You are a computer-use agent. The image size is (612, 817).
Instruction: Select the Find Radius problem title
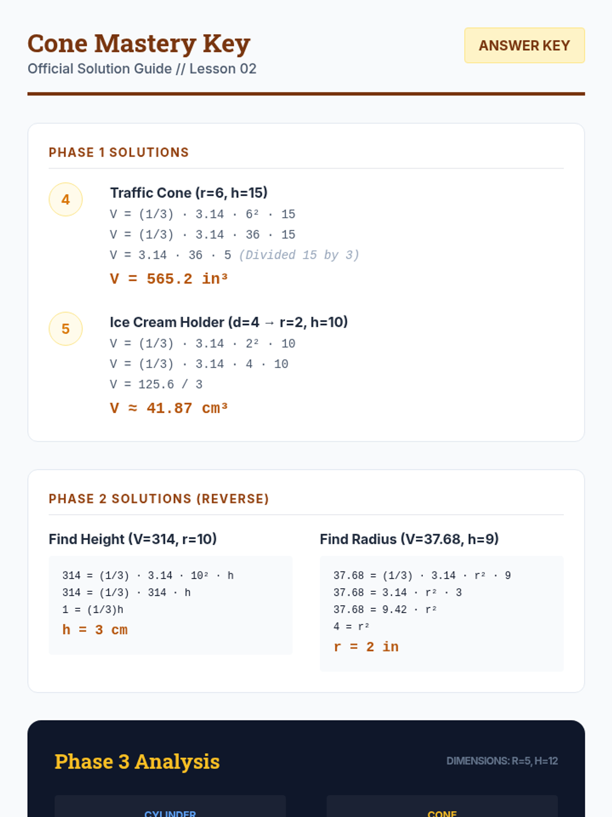[x=409, y=539]
